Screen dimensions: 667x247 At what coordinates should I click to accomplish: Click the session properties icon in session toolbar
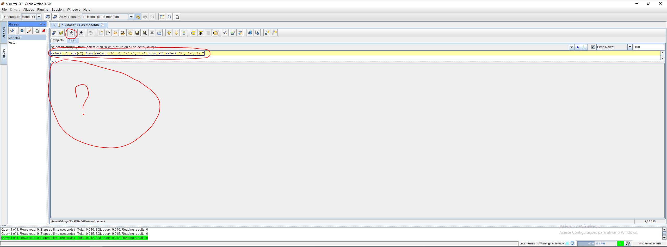tap(54, 33)
